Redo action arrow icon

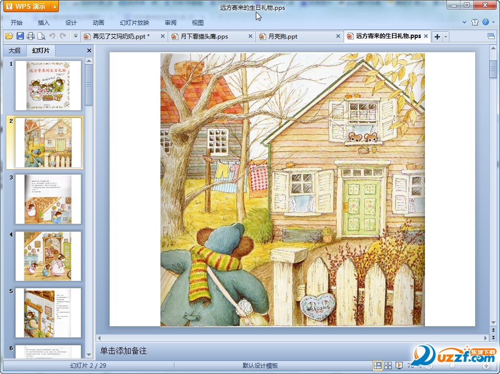[x=63, y=36]
